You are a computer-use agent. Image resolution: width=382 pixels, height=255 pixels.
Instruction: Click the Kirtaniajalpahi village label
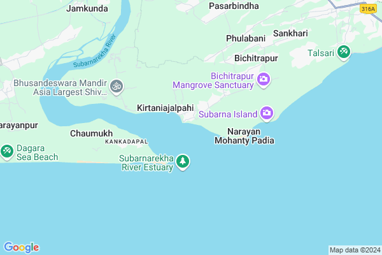click(166, 108)
